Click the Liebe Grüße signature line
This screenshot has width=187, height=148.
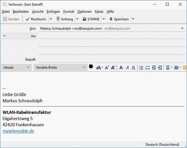click(14, 95)
